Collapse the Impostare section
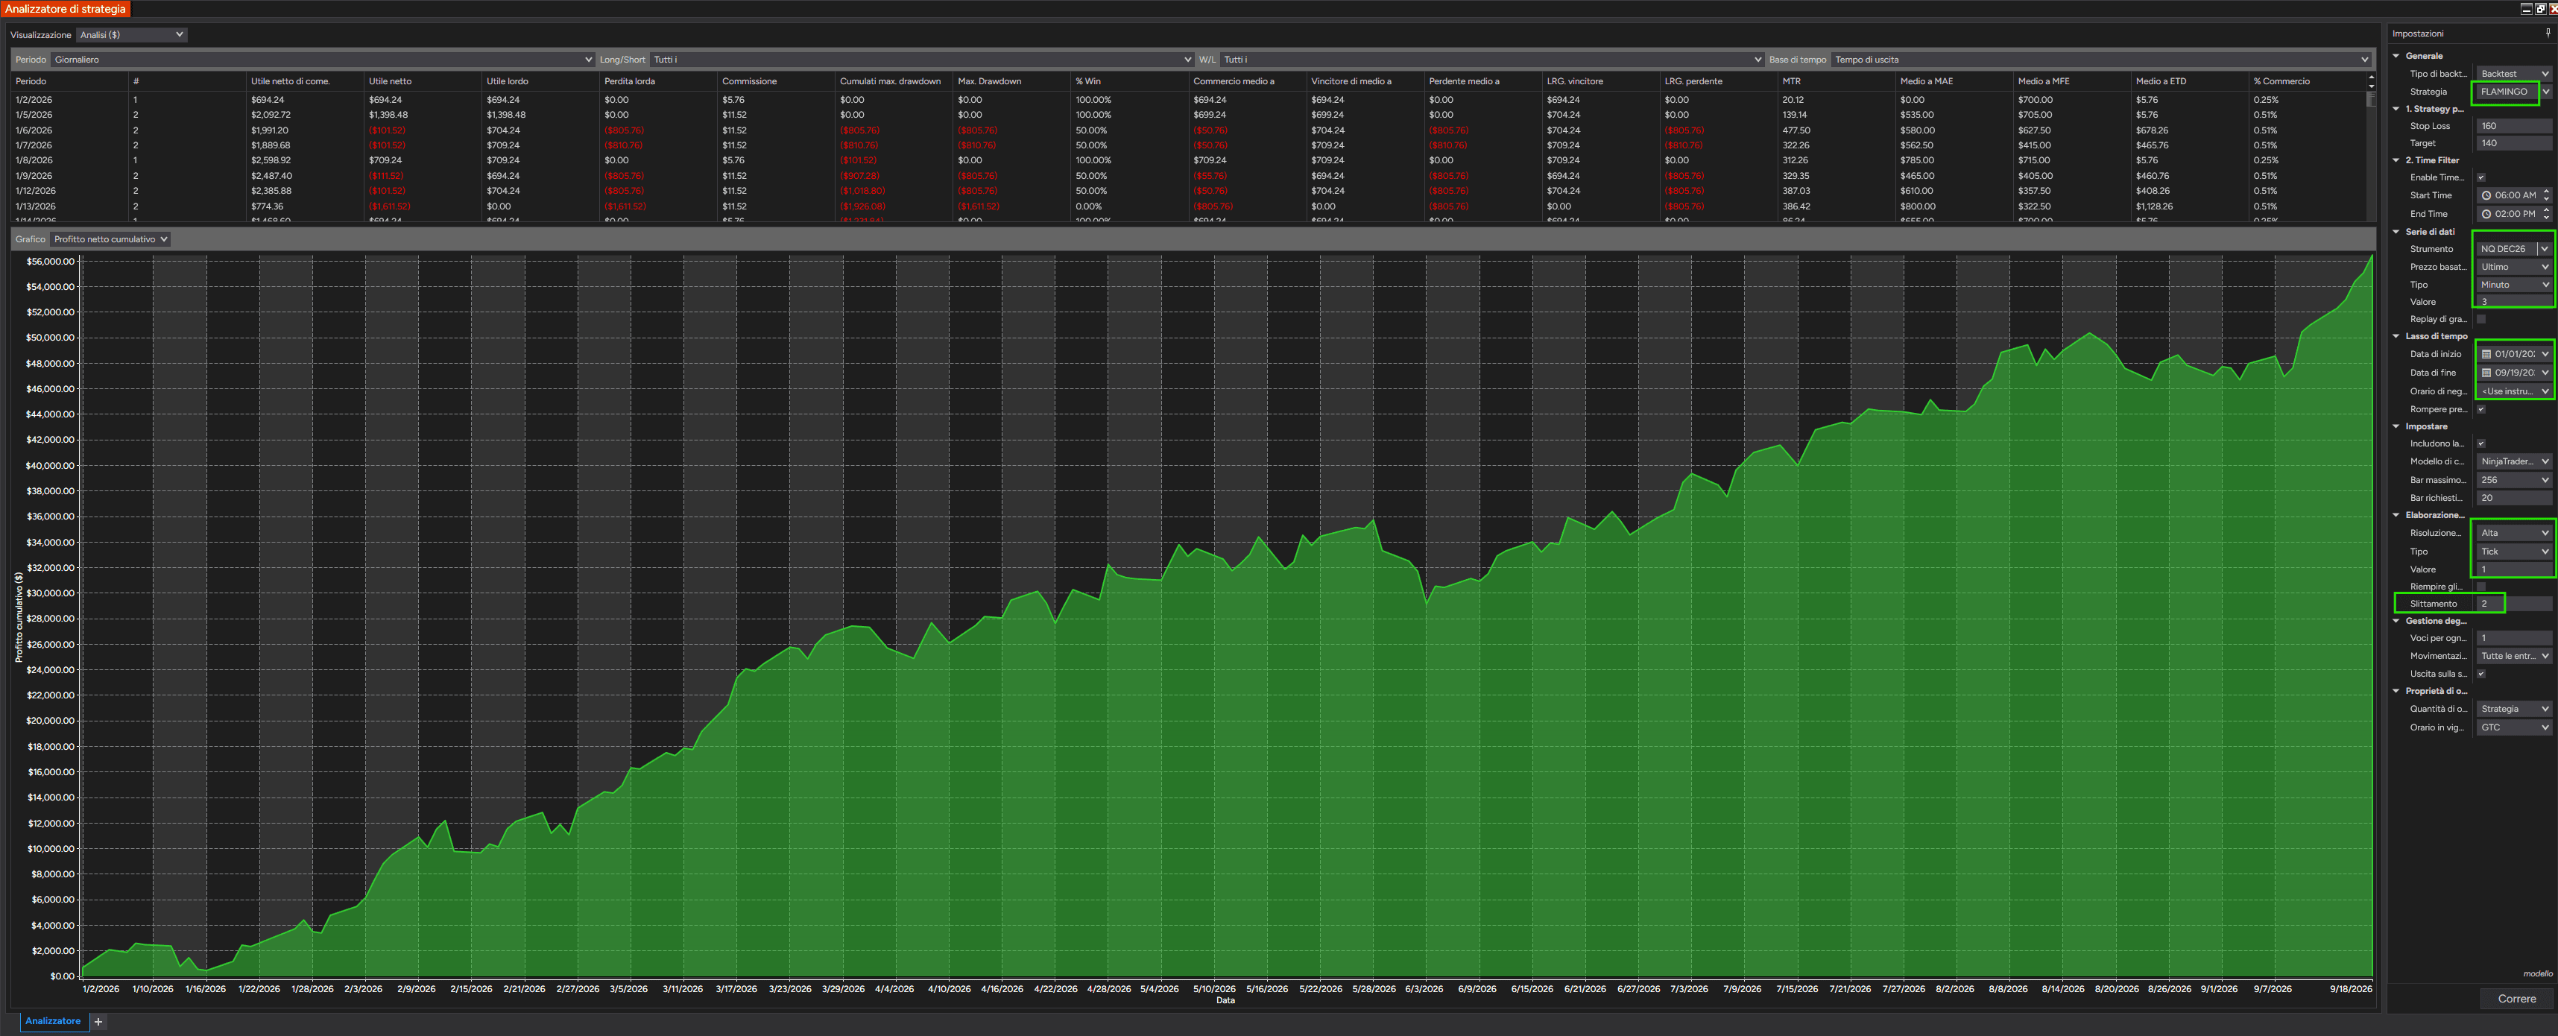The height and width of the screenshot is (1036, 2558). 2396,426
